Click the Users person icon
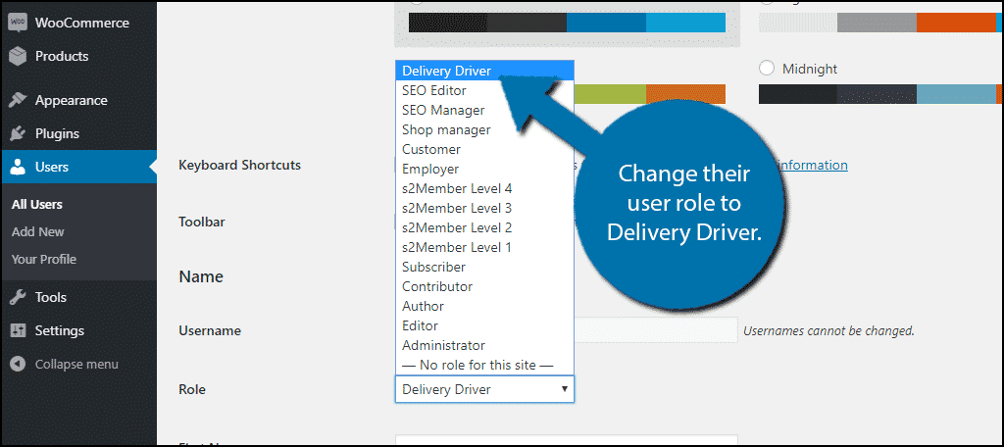Screen dimensions: 1004x447 [x=18, y=168]
